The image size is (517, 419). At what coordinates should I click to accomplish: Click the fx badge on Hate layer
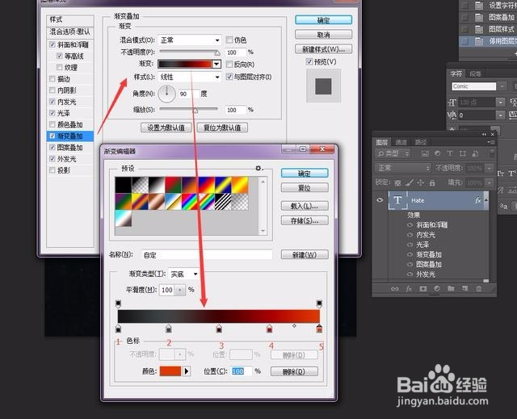point(477,200)
